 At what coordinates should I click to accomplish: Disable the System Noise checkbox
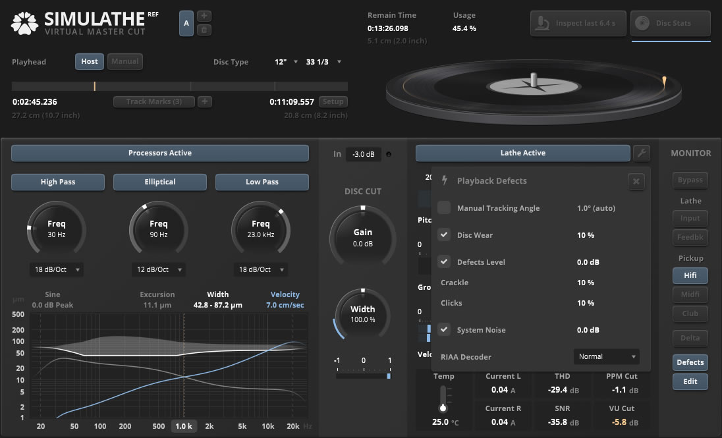coord(444,330)
